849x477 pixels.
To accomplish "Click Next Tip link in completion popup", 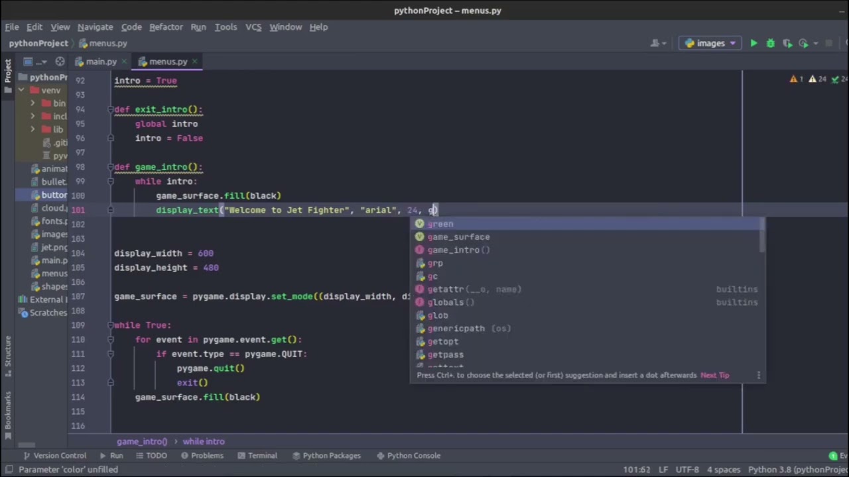I will pos(714,375).
